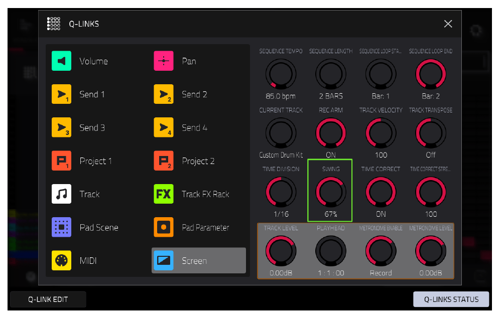Open the Project 2 mode icon
This screenshot has width=500, height=319.
click(164, 161)
